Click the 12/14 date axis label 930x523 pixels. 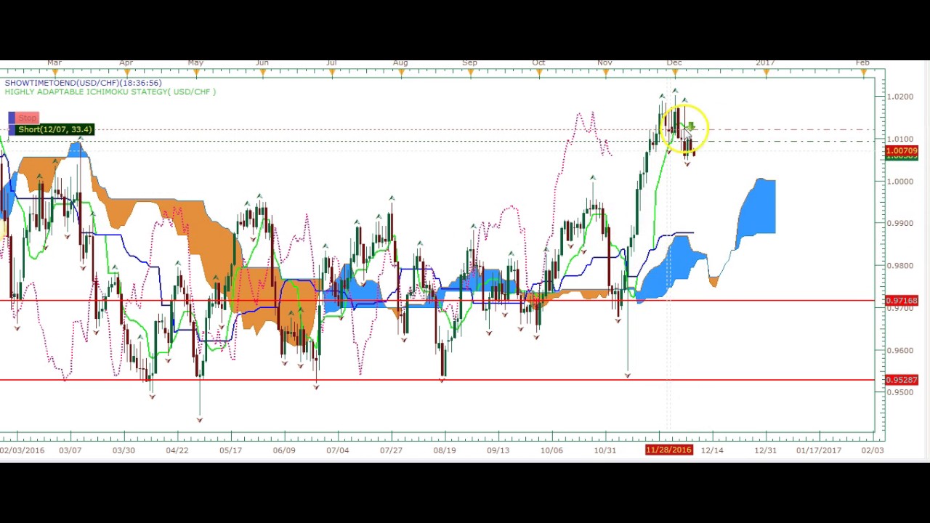point(712,450)
